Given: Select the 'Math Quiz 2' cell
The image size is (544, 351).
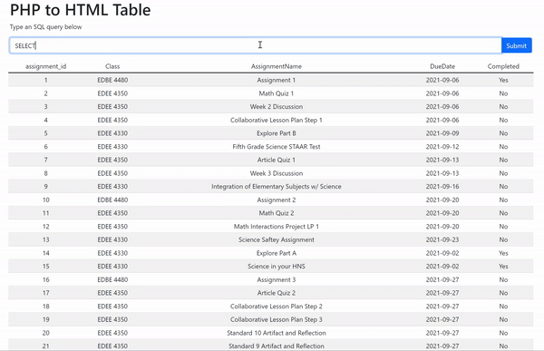Looking at the screenshot, I should click(277, 213).
